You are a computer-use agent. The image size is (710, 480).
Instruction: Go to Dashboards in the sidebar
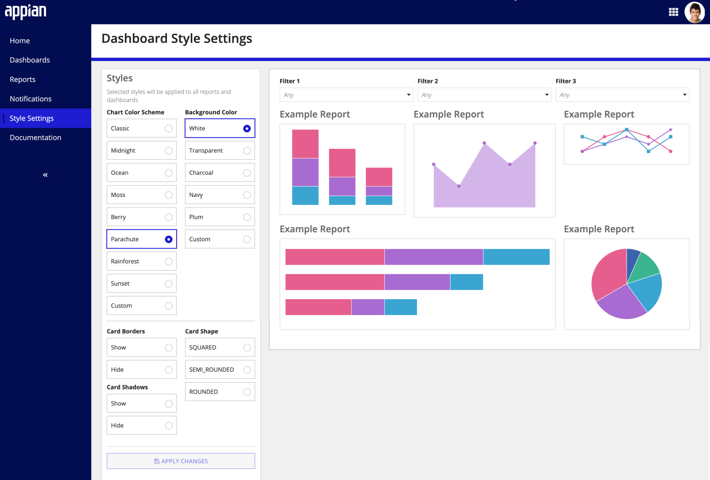pos(30,60)
